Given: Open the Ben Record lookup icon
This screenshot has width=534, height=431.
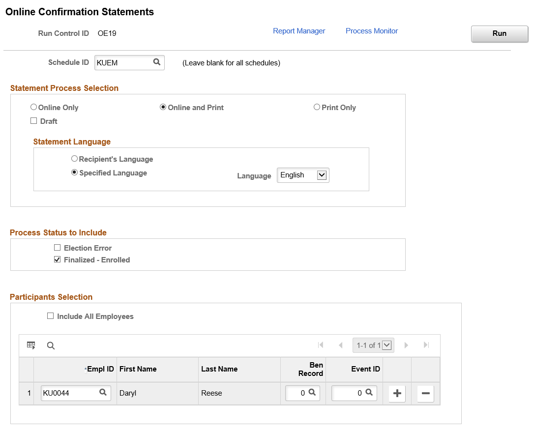Looking at the screenshot, I should (x=312, y=392).
